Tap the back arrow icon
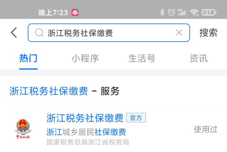Image resolution: width=227 pixels, height=152 pixels. click(14, 33)
